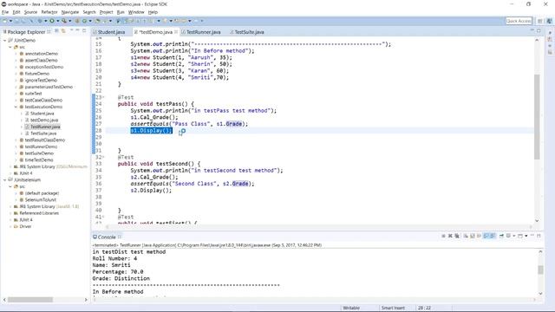555x312 pixels.
Task: Switch to the Student.java tab
Action: (109, 32)
